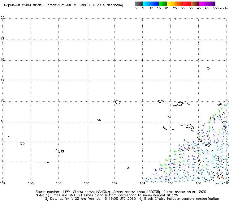Click the "Black Circles indicate possible contamination" note
229x201 pixels.
pos(182,199)
